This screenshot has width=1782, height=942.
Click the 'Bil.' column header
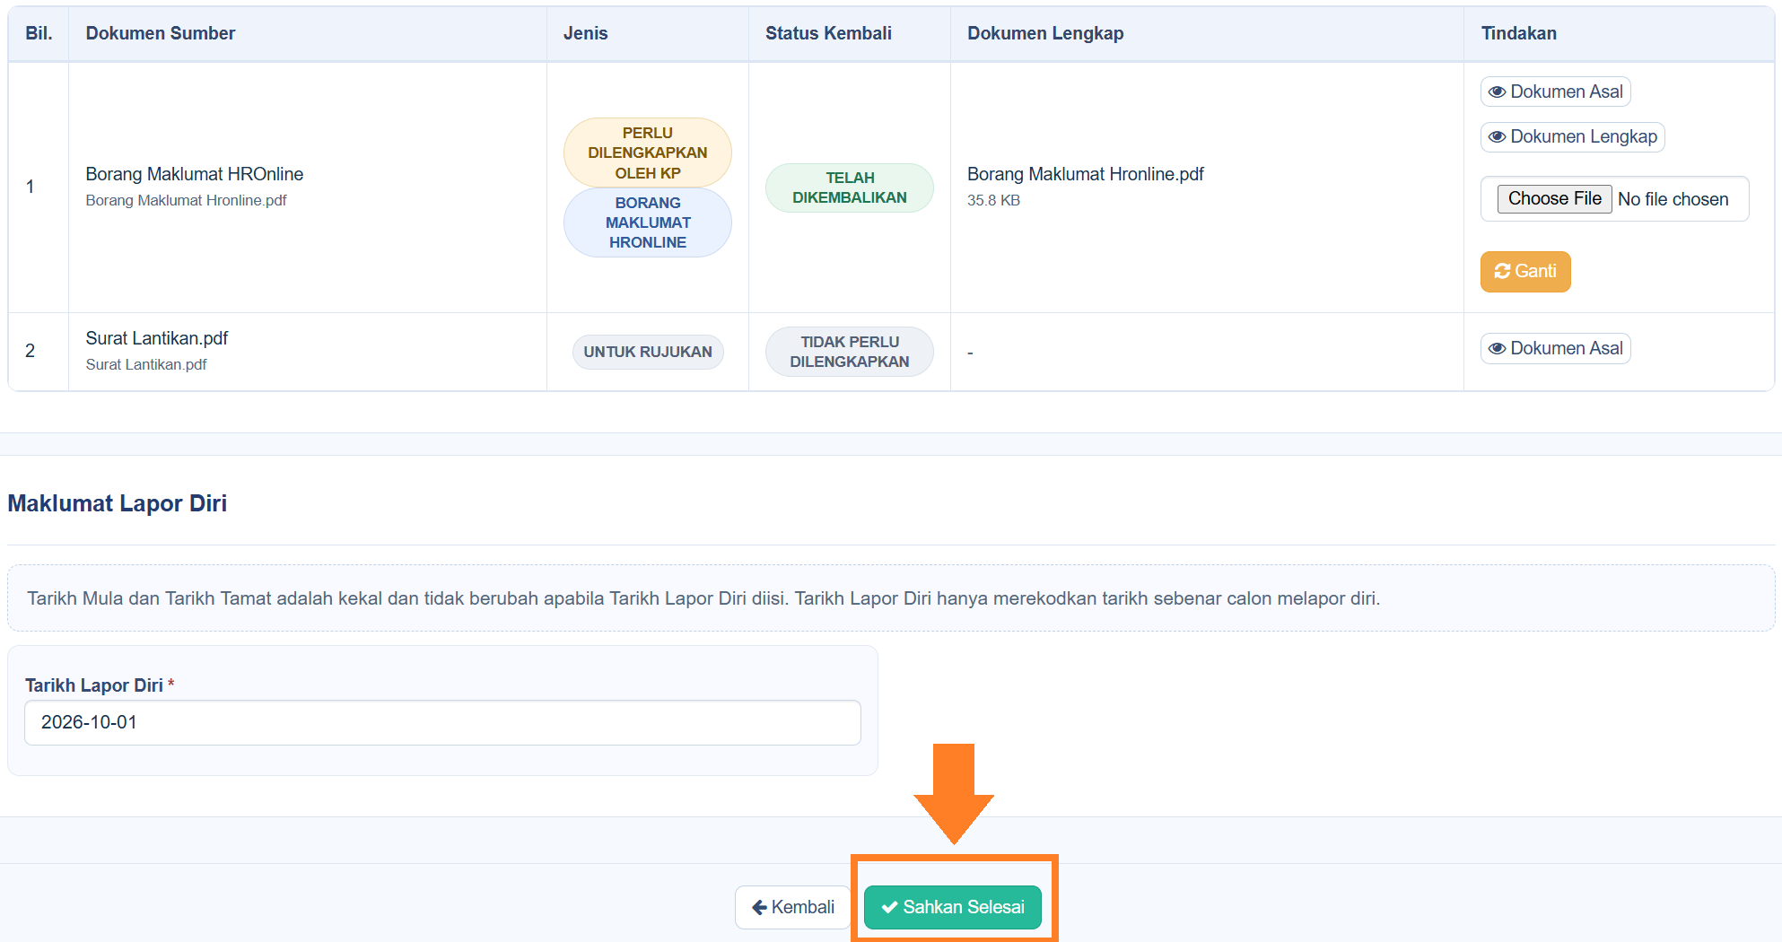point(39,33)
